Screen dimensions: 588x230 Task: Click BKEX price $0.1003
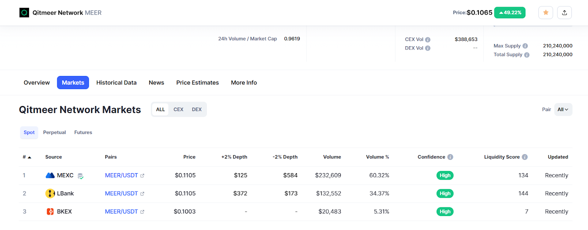[x=184, y=212]
